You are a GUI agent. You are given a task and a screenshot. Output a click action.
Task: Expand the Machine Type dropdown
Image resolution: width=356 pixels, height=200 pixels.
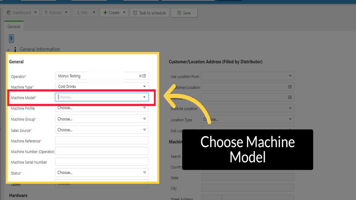click(x=144, y=87)
